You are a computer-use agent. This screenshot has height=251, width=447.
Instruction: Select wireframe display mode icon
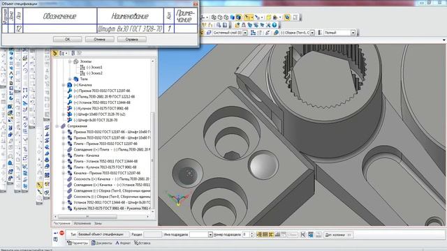(x=214, y=17)
